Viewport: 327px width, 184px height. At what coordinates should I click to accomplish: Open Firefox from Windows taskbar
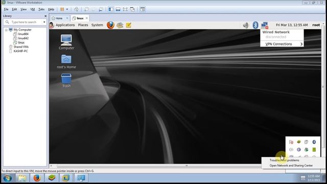click(x=37, y=178)
